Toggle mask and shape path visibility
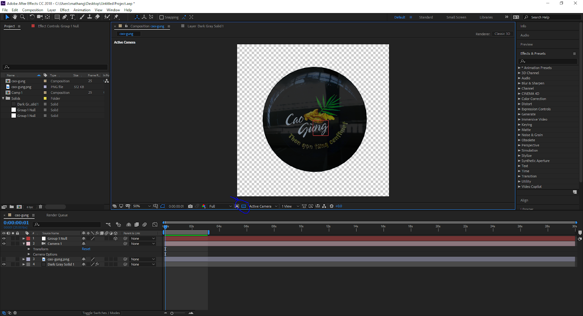This screenshot has height=316, width=583. point(163,206)
